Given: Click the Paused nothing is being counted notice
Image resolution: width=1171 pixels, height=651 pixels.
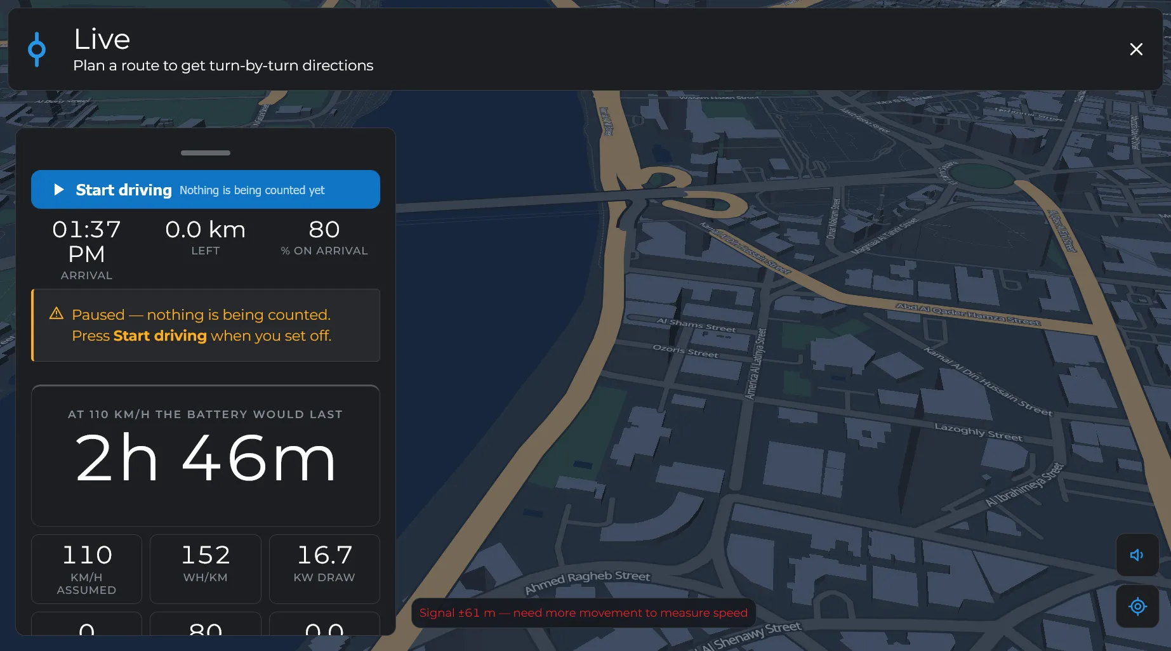Looking at the screenshot, I should click(206, 325).
